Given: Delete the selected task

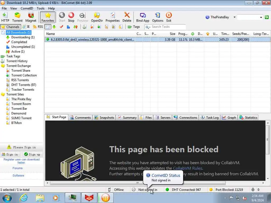Looking at the screenshot, I should coord(127,17).
